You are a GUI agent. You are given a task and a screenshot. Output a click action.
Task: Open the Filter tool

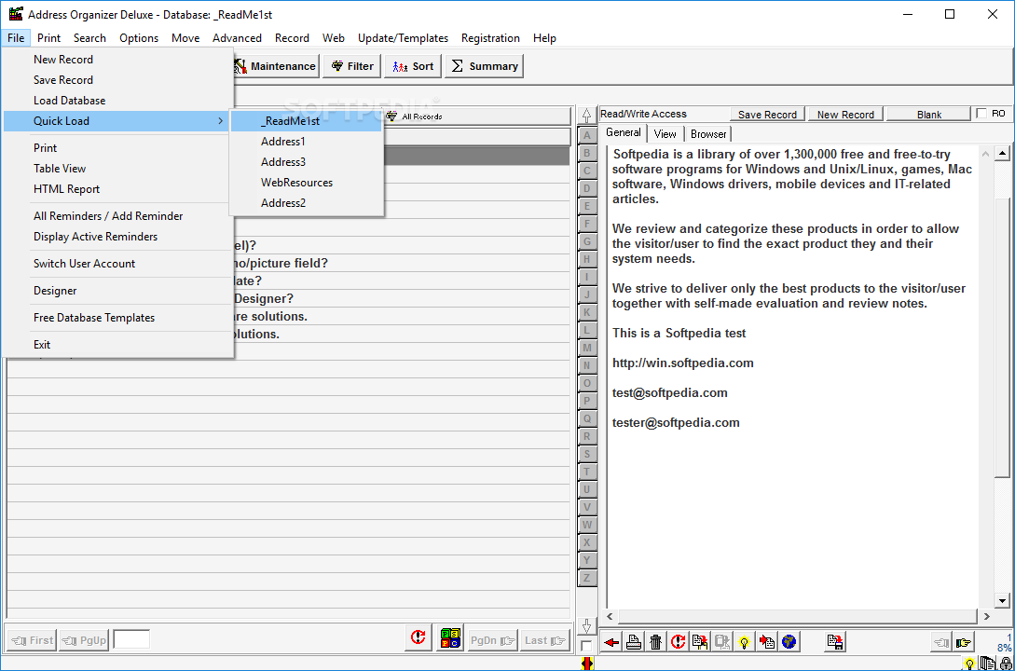pos(352,66)
